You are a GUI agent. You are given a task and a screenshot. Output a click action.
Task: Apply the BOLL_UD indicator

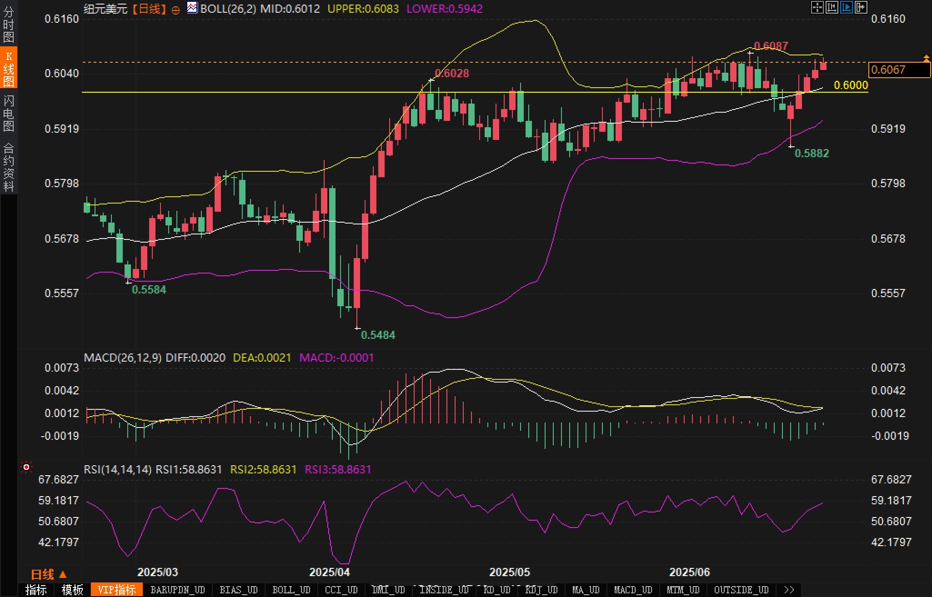291,590
